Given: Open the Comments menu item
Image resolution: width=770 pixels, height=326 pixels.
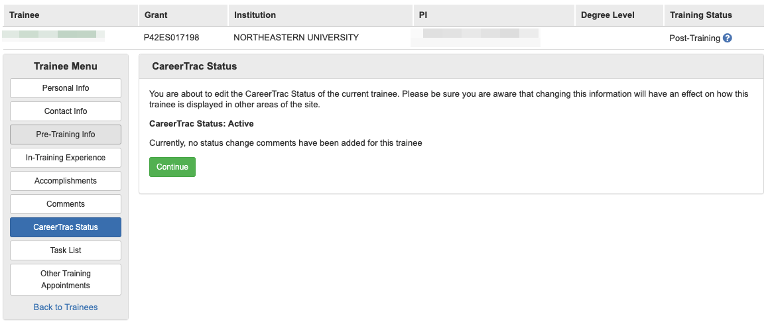Looking at the screenshot, I should 66,204.
